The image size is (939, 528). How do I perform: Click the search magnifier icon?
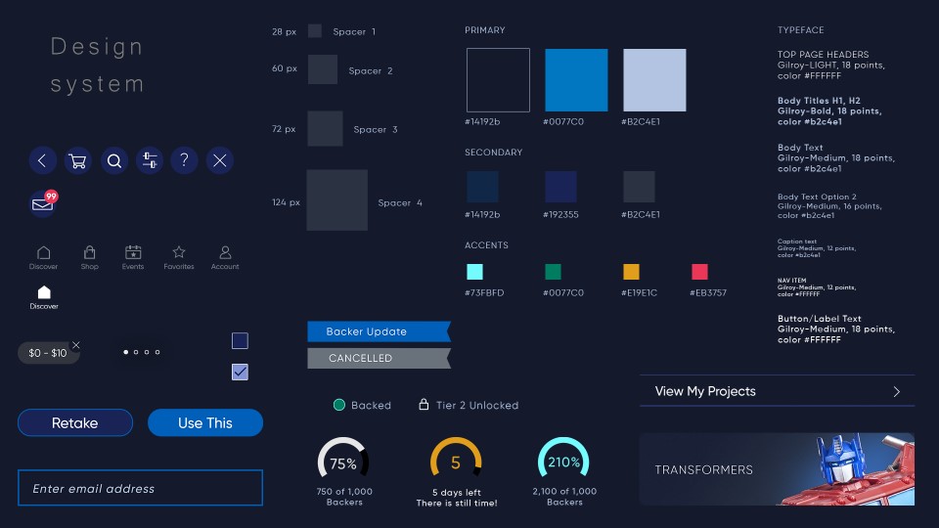click(x=114, y=161)
